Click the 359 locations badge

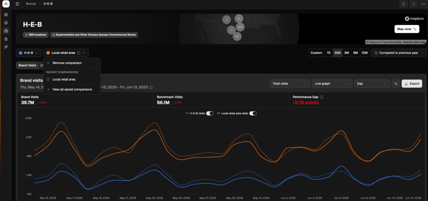pos(36,35)
